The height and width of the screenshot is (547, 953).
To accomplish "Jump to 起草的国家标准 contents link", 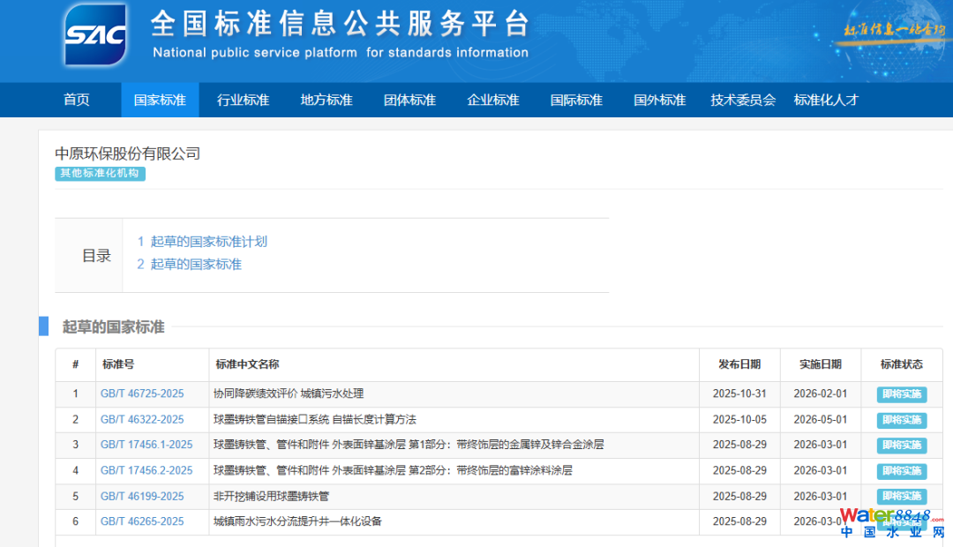I will click(x=196, y=264).
